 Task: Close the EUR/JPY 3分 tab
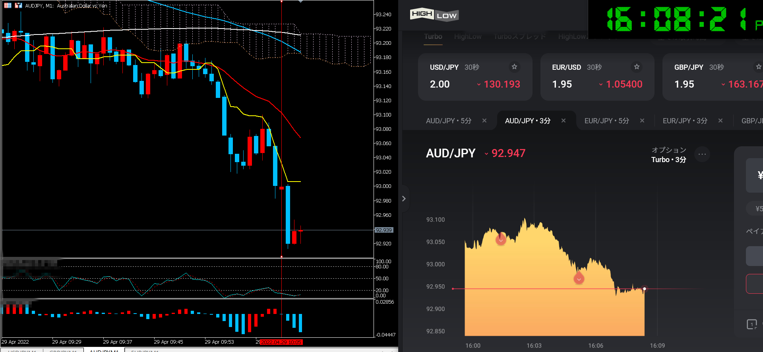(720, 121)
